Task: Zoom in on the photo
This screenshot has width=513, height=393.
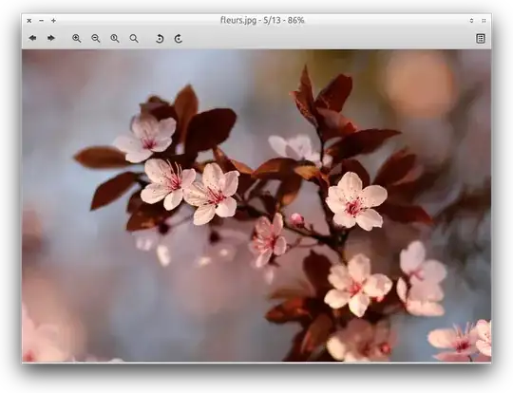Action: [x=76, y=38]
